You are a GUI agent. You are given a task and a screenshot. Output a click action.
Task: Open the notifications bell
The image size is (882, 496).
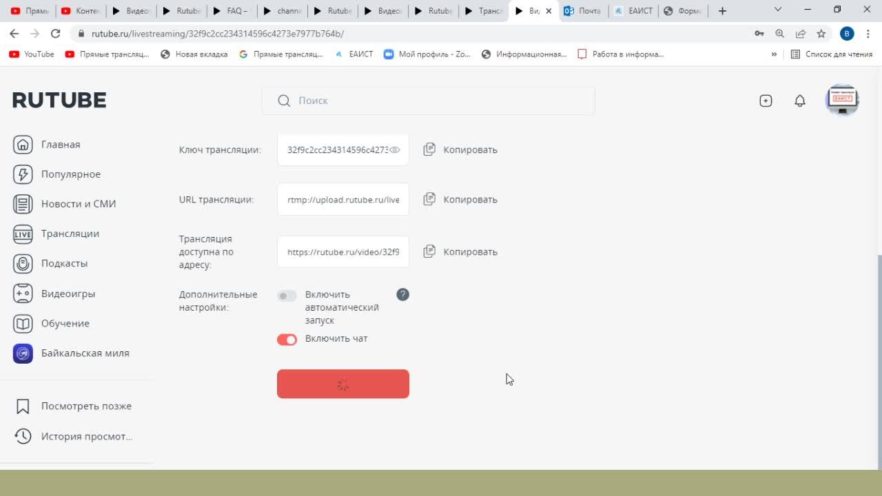pos(800,101)
